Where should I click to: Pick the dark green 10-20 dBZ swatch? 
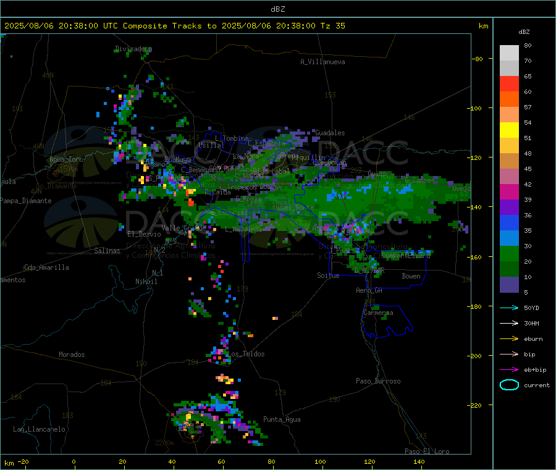click(509, 269)
